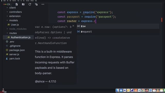Click the JS icon beside Authentication.js

[9, 37]
